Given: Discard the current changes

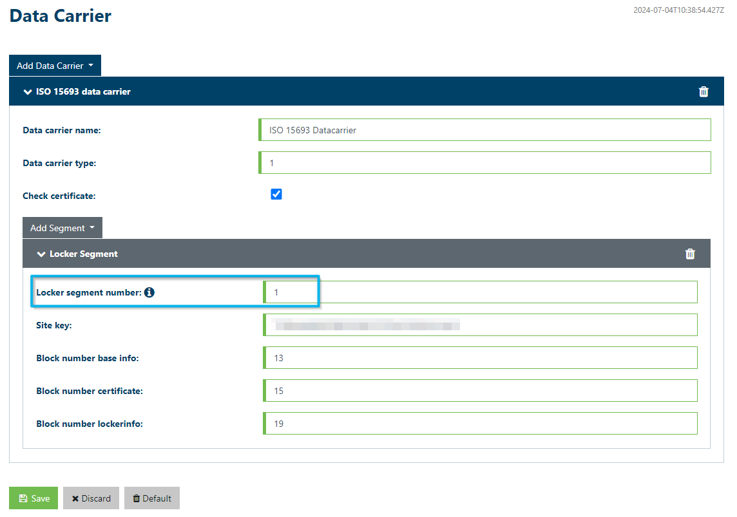Looking at the screenshot, I should 91,498.
